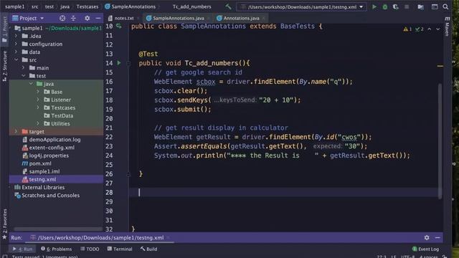Image resolution: width=459 pixels, height=258 pixels.
Task: Click the SampleAnnotations breadcrumb
Action: [131, 6]
